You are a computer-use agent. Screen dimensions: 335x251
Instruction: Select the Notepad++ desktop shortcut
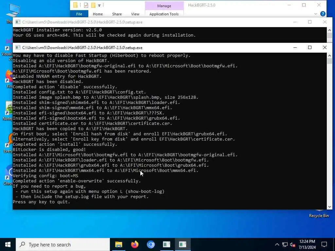(8, 110)
